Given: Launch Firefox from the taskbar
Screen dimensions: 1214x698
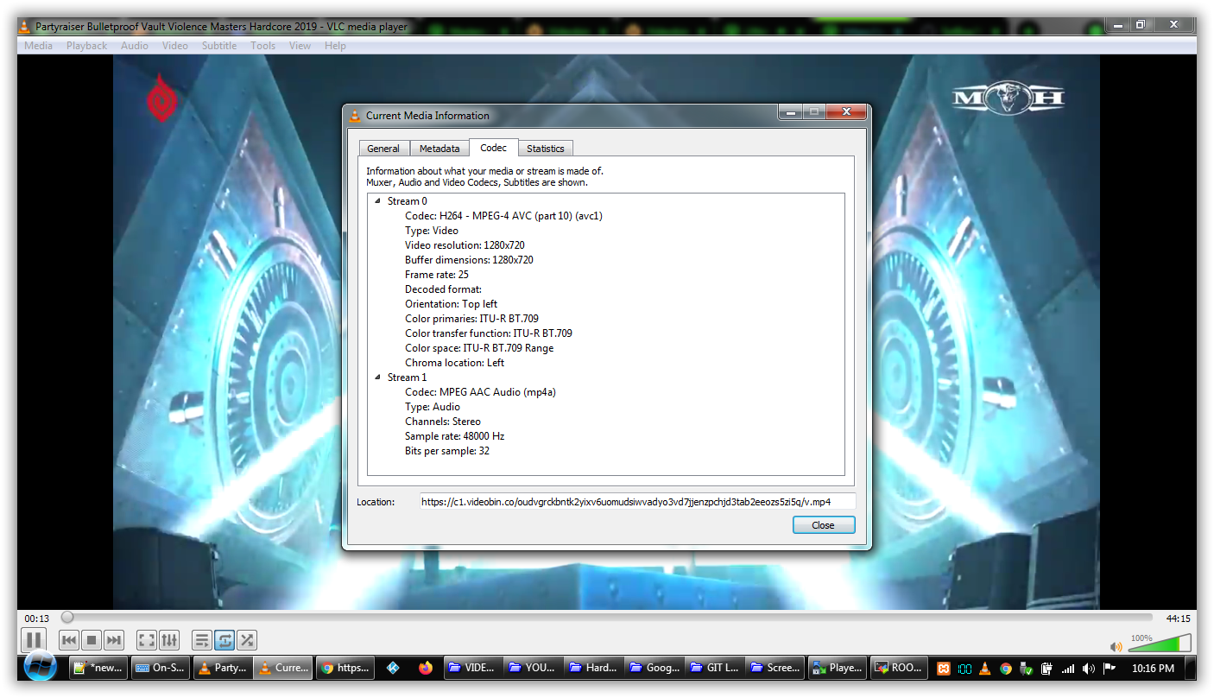Looking at the screenshot, I should click(425, 668).
